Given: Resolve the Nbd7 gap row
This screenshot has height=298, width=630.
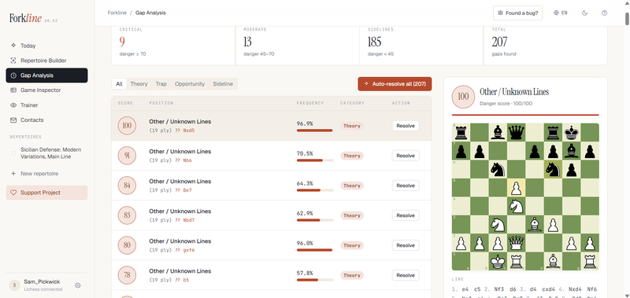Looking at the screenshot, I should [x=406, y=215].
